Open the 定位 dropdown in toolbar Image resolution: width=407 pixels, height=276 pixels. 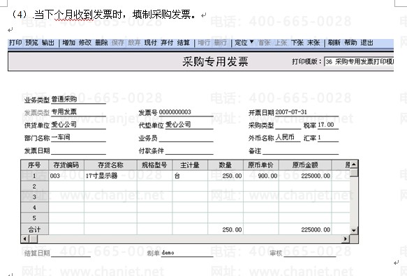[x=244, y=43]
